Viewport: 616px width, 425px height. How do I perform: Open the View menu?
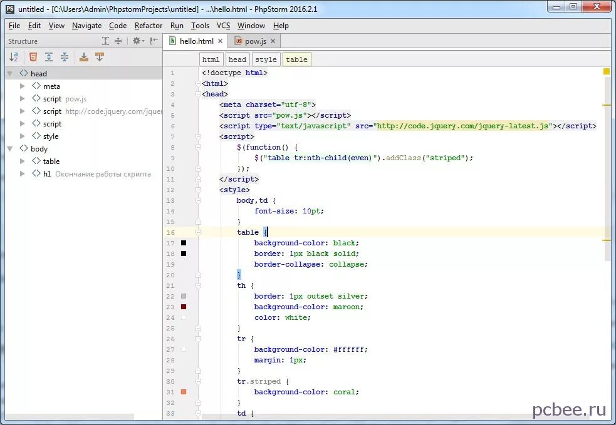coord(56,26)
